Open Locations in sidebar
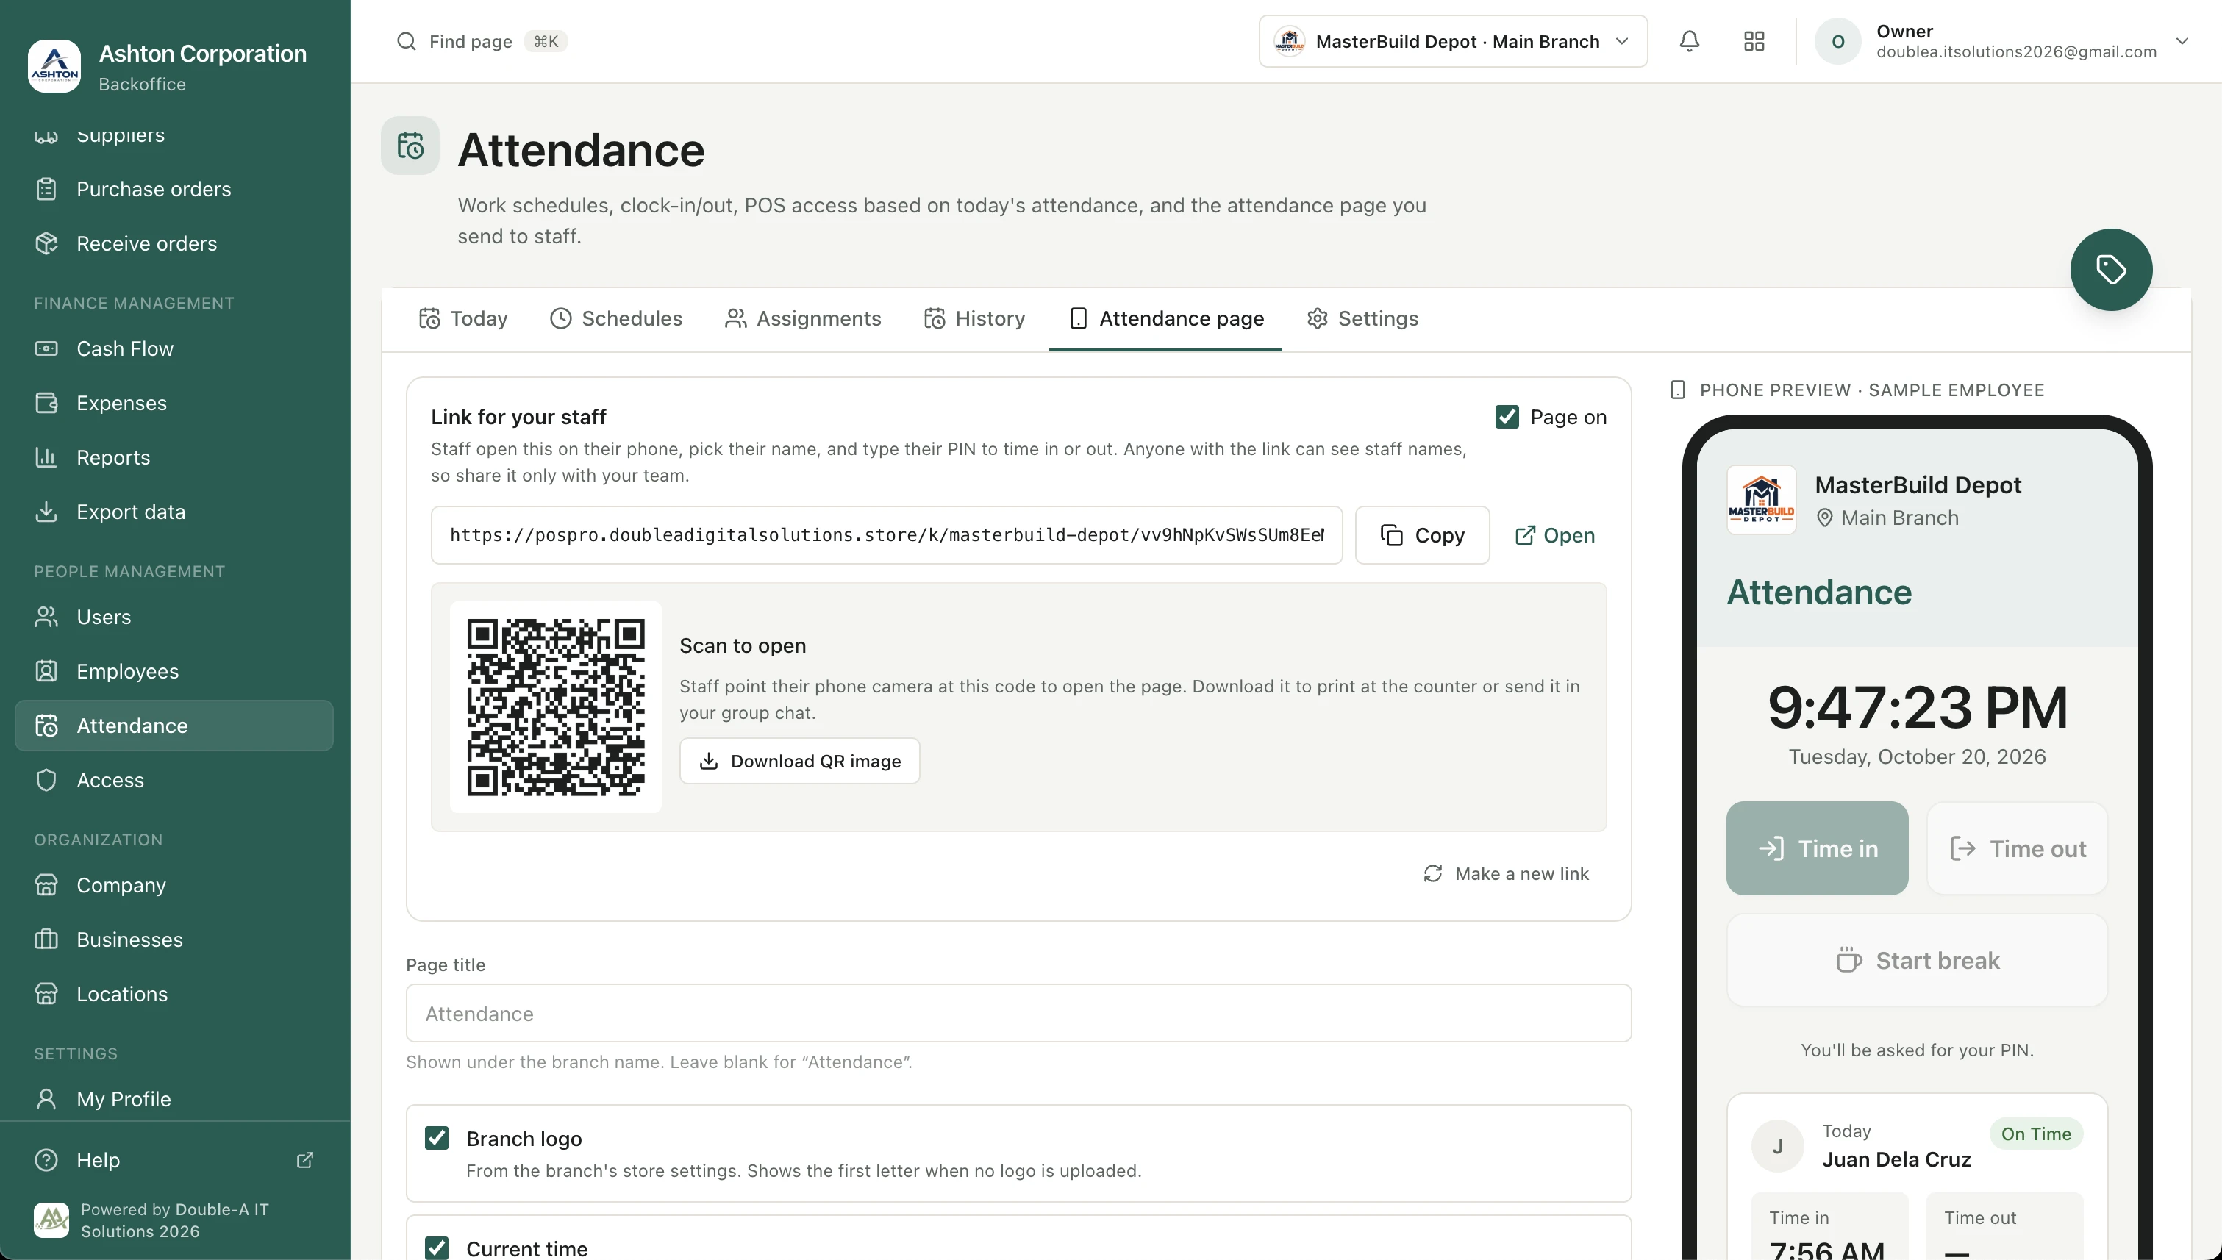The image size is (2222, 1260). (x=174, y=995)
